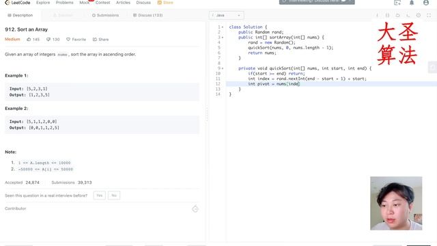Open the Store link
The width and height of the screenshot is (437, 246).
point(165,3)
